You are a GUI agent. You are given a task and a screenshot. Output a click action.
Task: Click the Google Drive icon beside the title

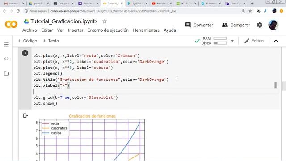click(26, 21)
